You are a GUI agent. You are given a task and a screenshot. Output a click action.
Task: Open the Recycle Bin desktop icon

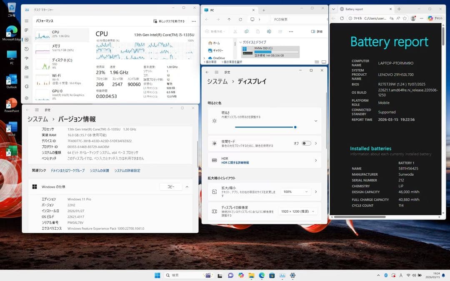tap(12, 10)
